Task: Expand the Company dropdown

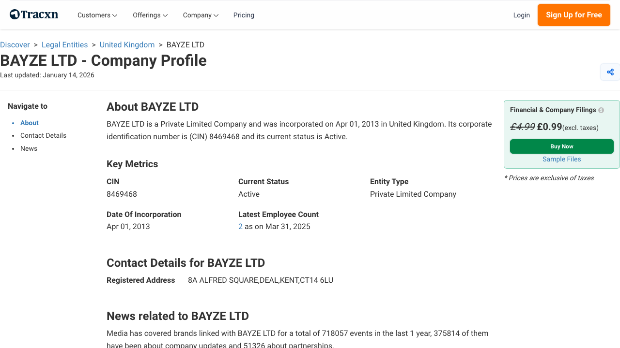Action: pyautogui.click(x=200, y=15)
